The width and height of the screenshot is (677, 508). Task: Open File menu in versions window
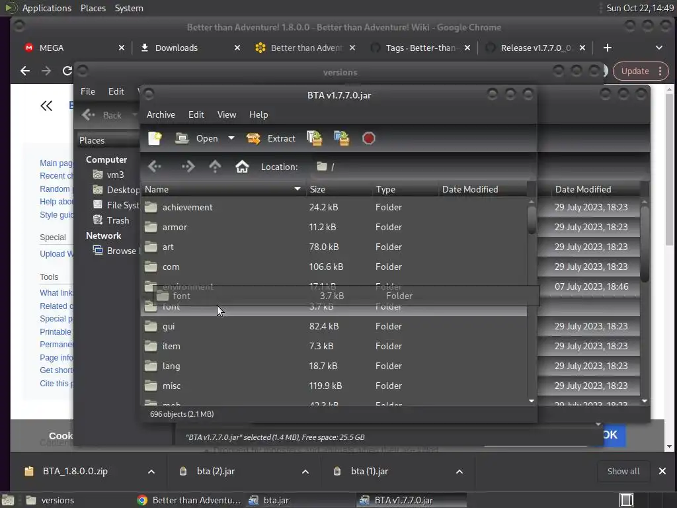point(88,91)
